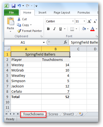Viewport: 103px width, 127px height.
Task: Switch to the Formulas tab
Action: tap(84, 12)
